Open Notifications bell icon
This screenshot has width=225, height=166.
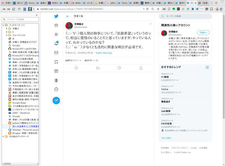56,43
